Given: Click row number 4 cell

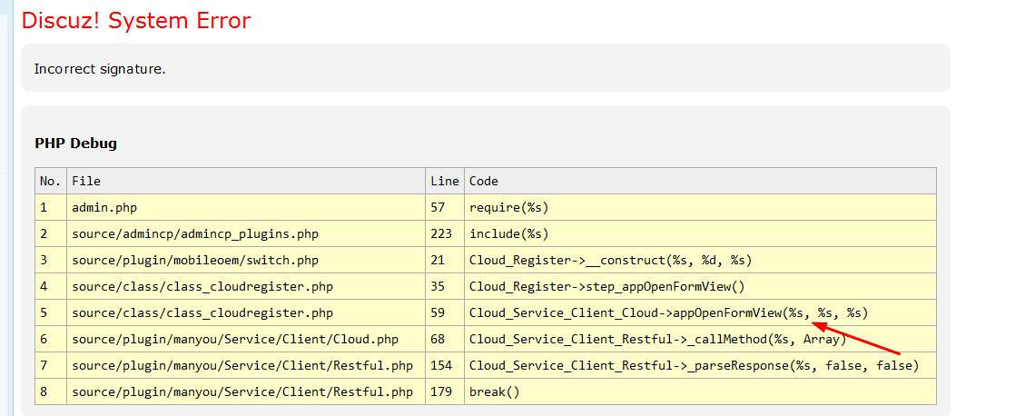Looking at the screenshot, I should (51, 286).
